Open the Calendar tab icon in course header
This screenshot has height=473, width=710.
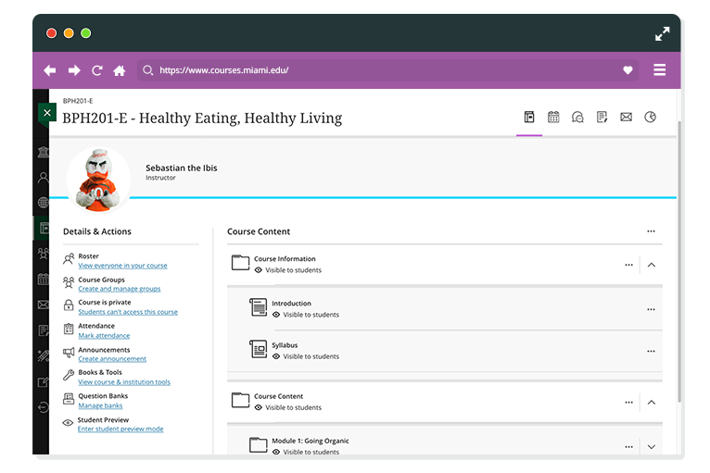click(x=553, y=118)
